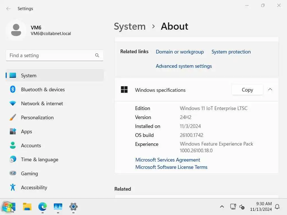Screen dimensions: 287x215
Task: Click the Accounts person icon
Action: click(x=13, y=145)
